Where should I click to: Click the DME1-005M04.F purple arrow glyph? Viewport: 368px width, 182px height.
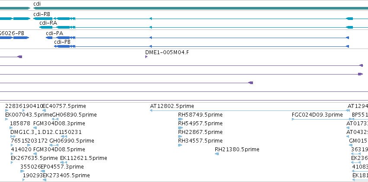[147, 57]
